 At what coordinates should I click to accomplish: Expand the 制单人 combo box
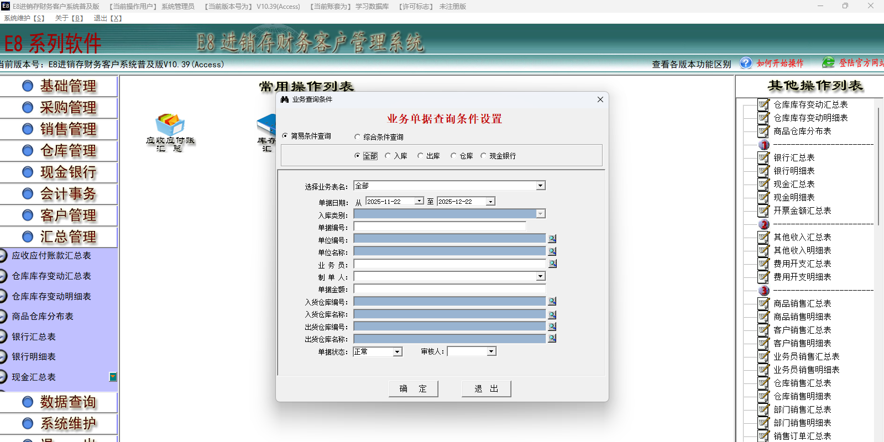click(x=540, y=276)
